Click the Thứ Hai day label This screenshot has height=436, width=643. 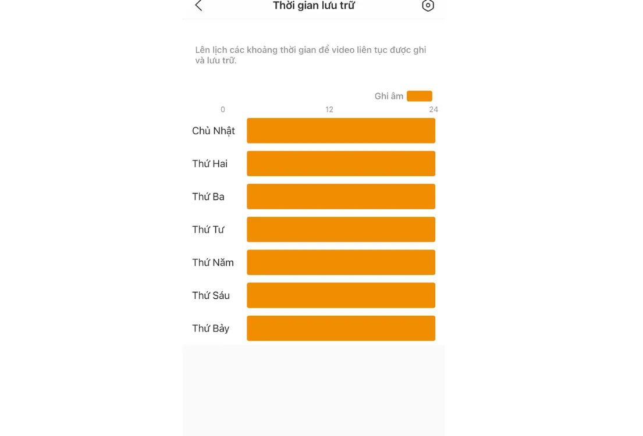(209, 164)
